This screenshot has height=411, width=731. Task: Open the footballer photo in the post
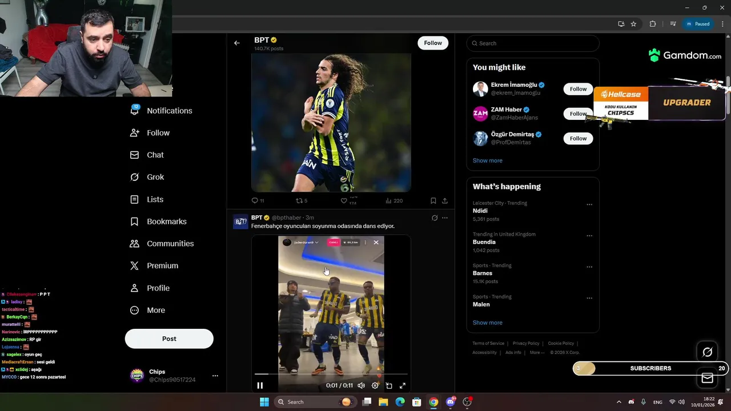[x=331, y=123]
